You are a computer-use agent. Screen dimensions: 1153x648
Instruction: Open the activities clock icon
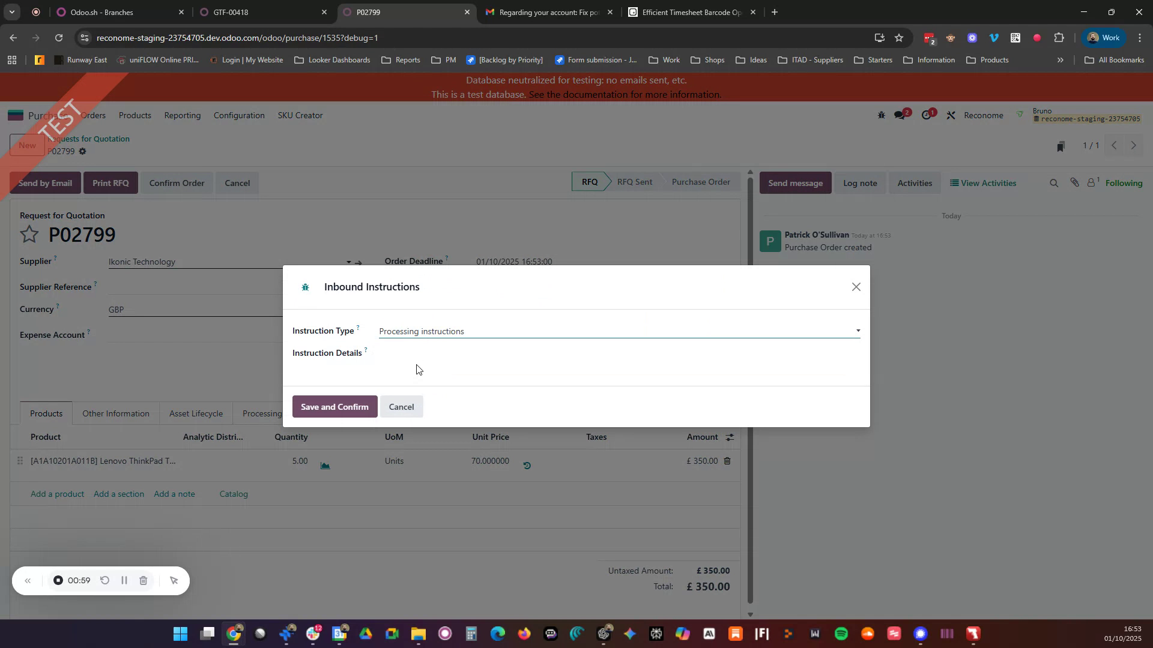coord(927,114)
